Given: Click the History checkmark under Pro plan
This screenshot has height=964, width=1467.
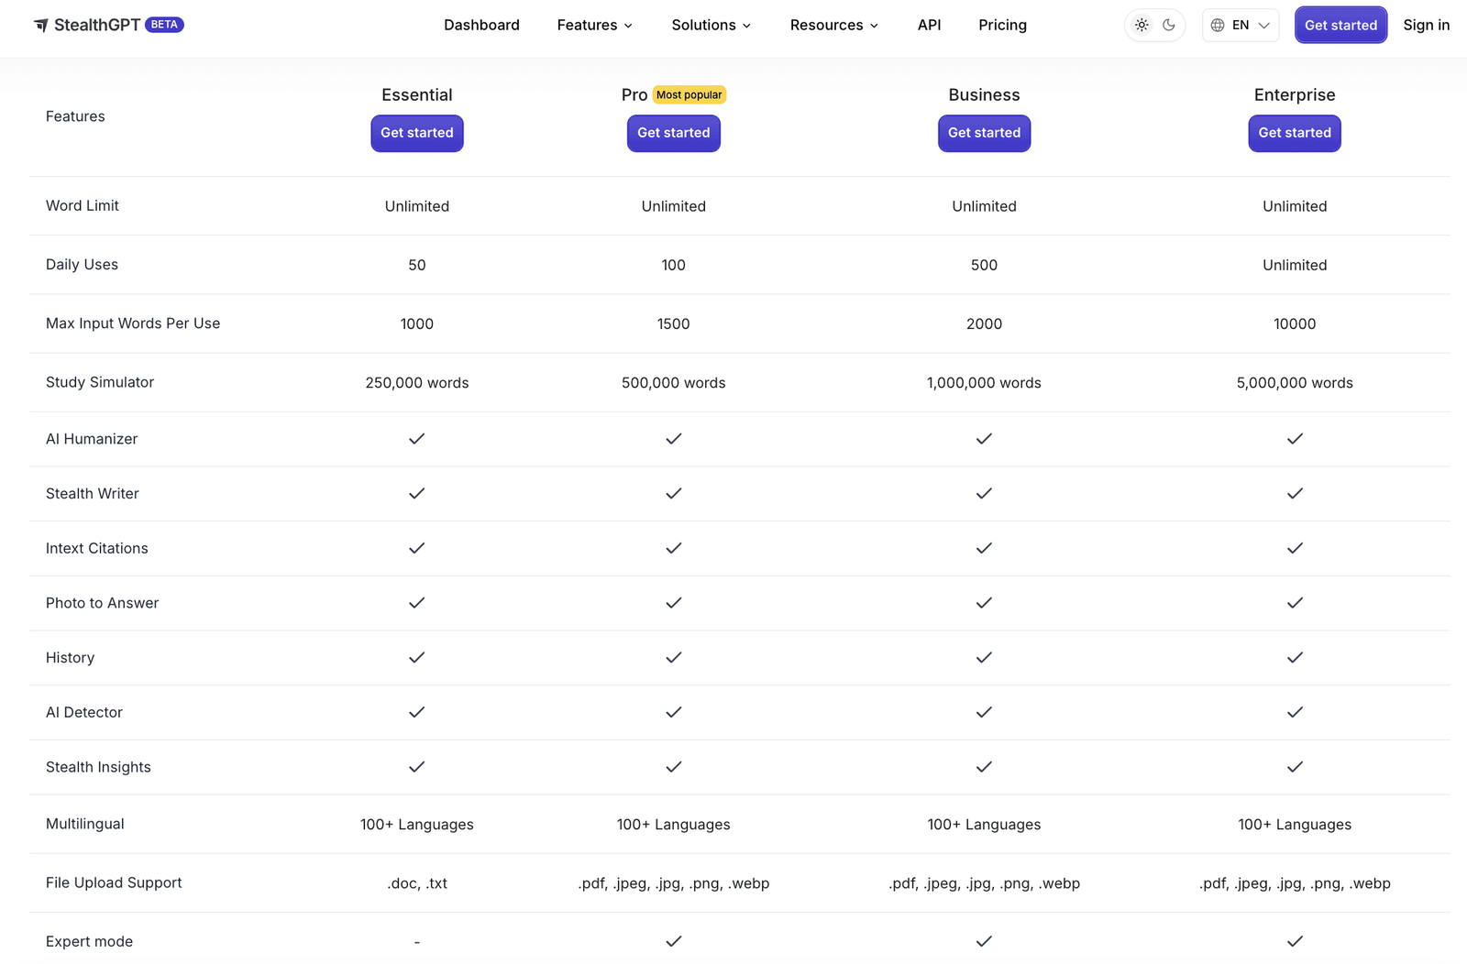Looking at the screenshot, I should pyautogui.click(x=673, y=657).
